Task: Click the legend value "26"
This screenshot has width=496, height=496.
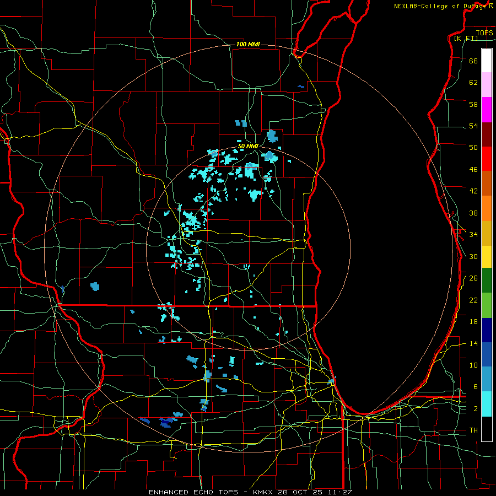Action: click(473, 278)
